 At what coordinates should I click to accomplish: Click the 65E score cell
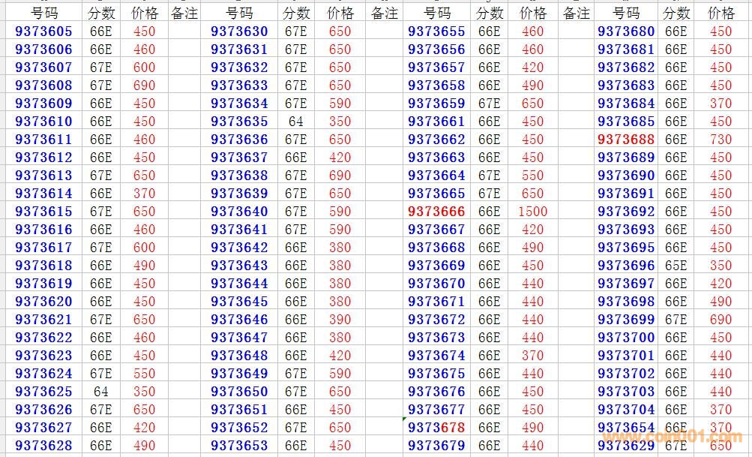(x=676, y=266)
